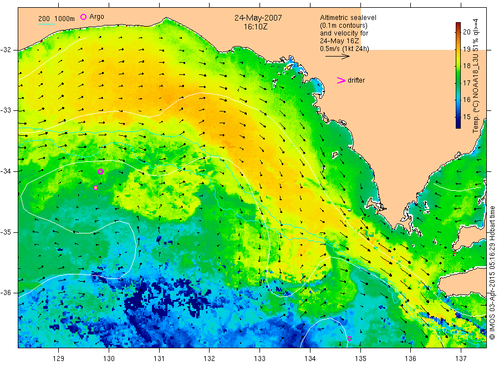Click the small Argo float marker near 34.3°S

95,188
